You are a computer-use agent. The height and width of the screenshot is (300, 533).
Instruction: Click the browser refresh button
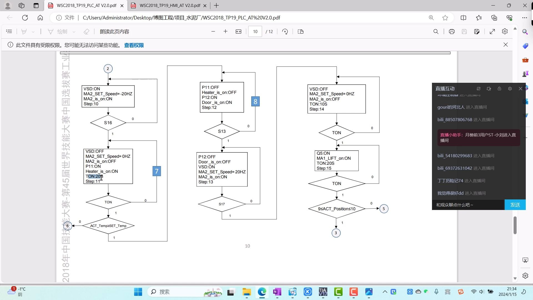pyautogui.click(x=25, y=18)
